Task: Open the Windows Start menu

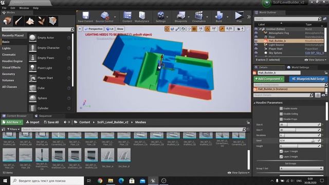Action: tap(5, 180)
